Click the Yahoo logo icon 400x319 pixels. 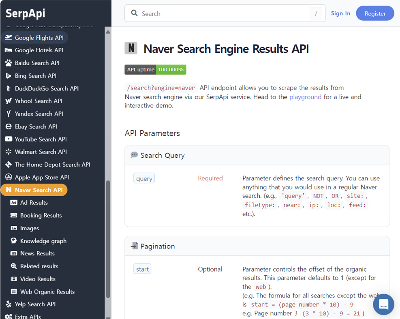(9, 101)
